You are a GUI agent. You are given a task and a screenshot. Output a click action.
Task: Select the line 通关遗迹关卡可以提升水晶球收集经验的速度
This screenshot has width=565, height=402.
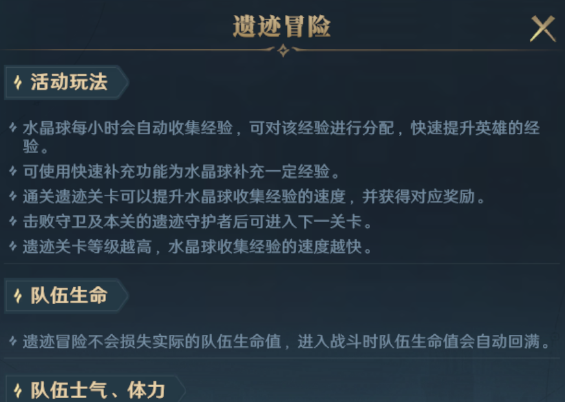click(x=253, y=197)
